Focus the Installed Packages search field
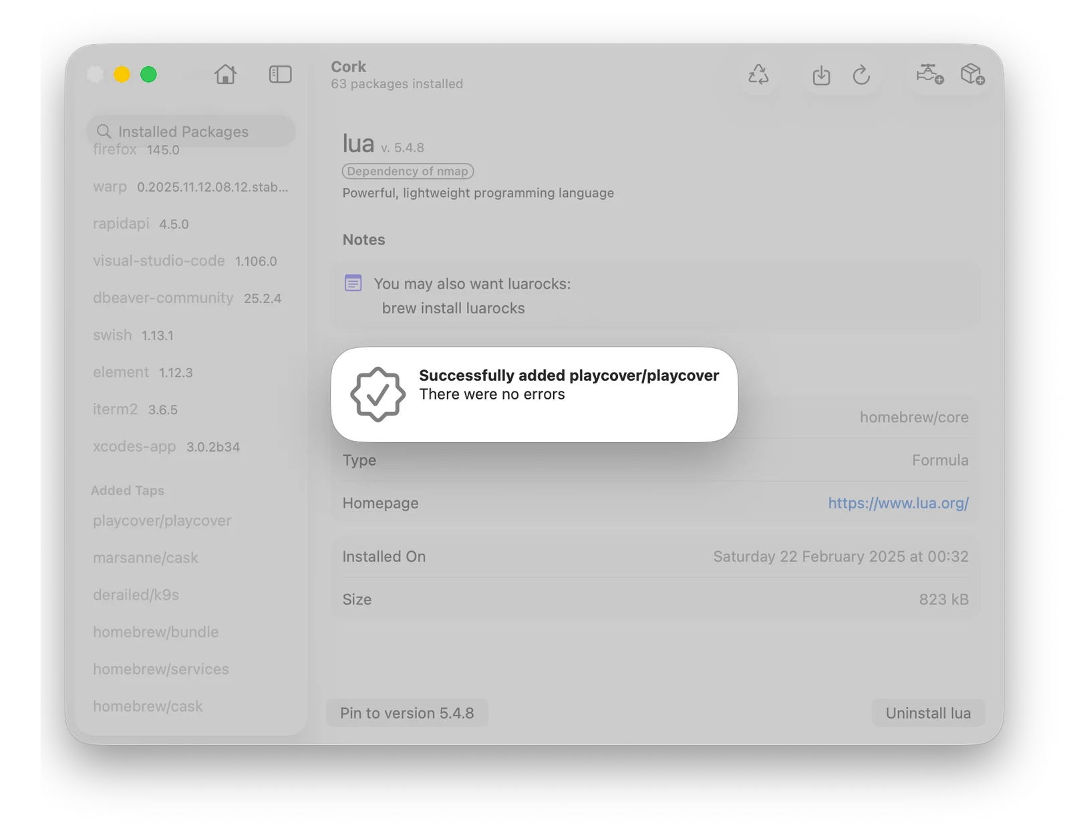The width and height of the screenshot is (1069, 831). tap(190, 131)
